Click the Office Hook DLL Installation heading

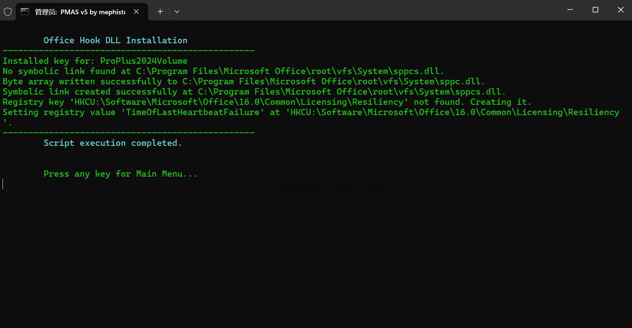(115, 40)
